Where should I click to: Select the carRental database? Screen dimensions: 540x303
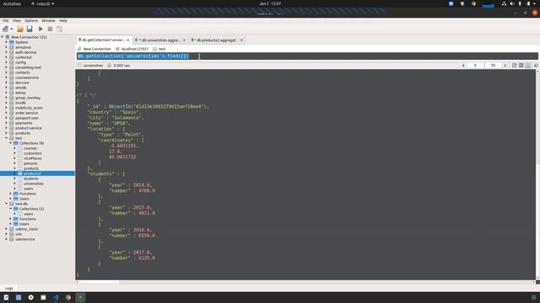click(x=23, y=57)
